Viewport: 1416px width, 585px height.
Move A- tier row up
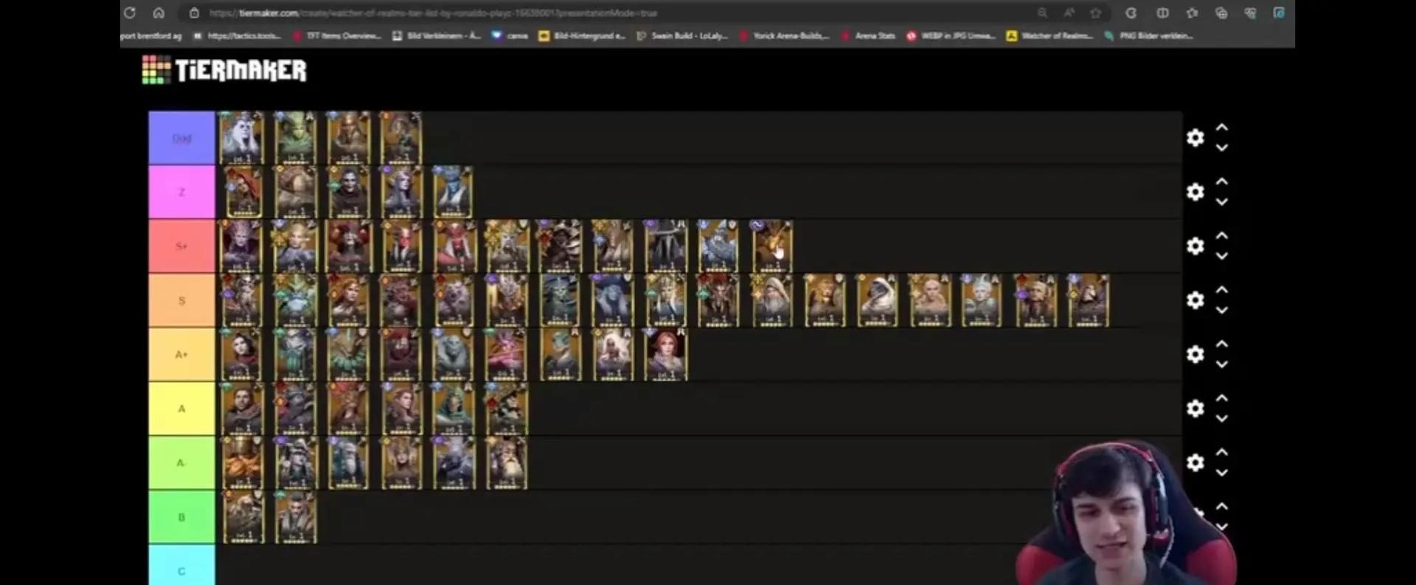pos(1222,452)
